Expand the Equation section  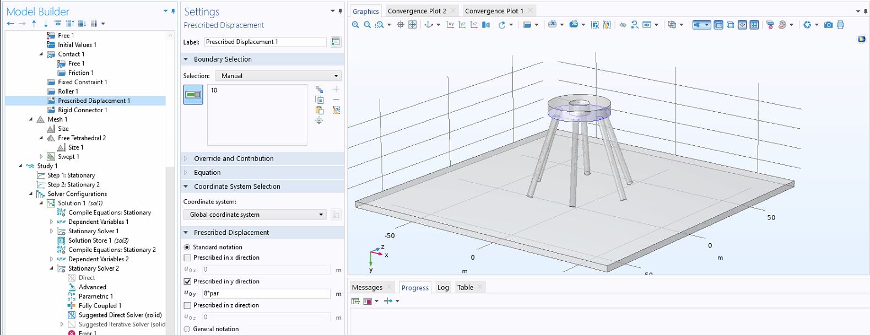(x=207, y=172)
